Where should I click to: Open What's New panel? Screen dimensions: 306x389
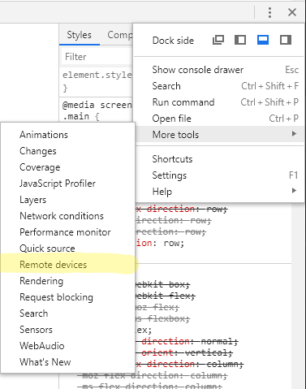tap(67, 362)
